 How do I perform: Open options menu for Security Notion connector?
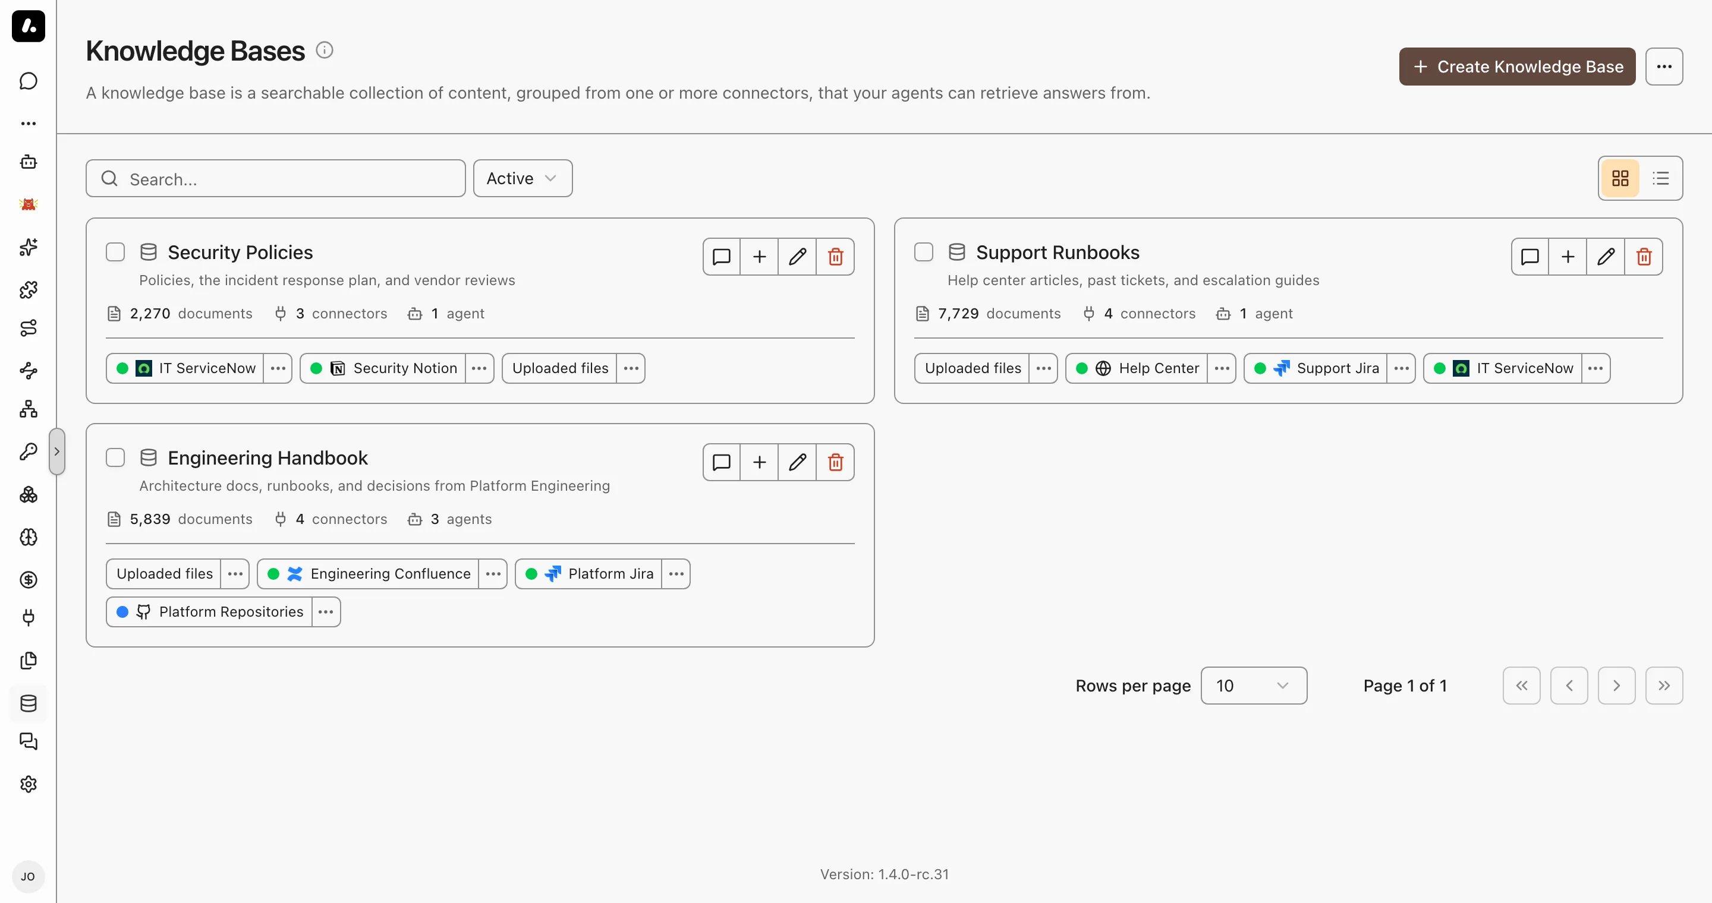tap(479, 368)
